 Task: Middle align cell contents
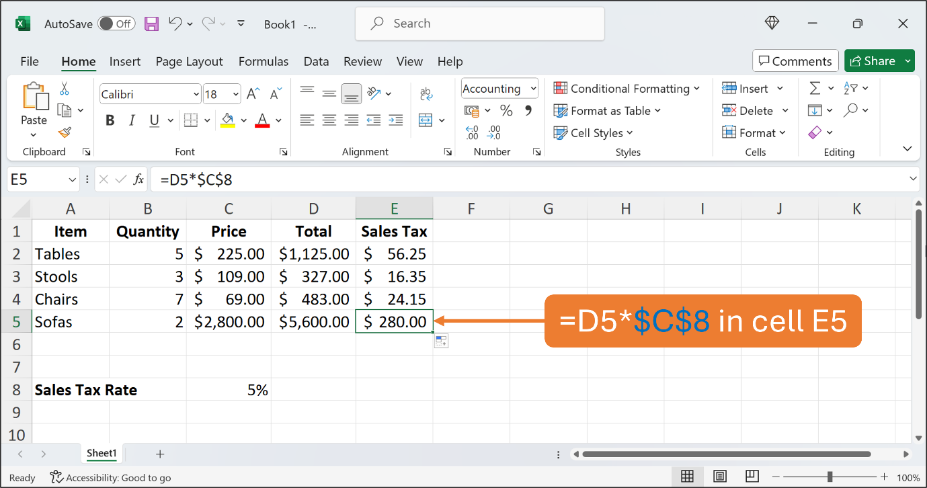(329, 93)
